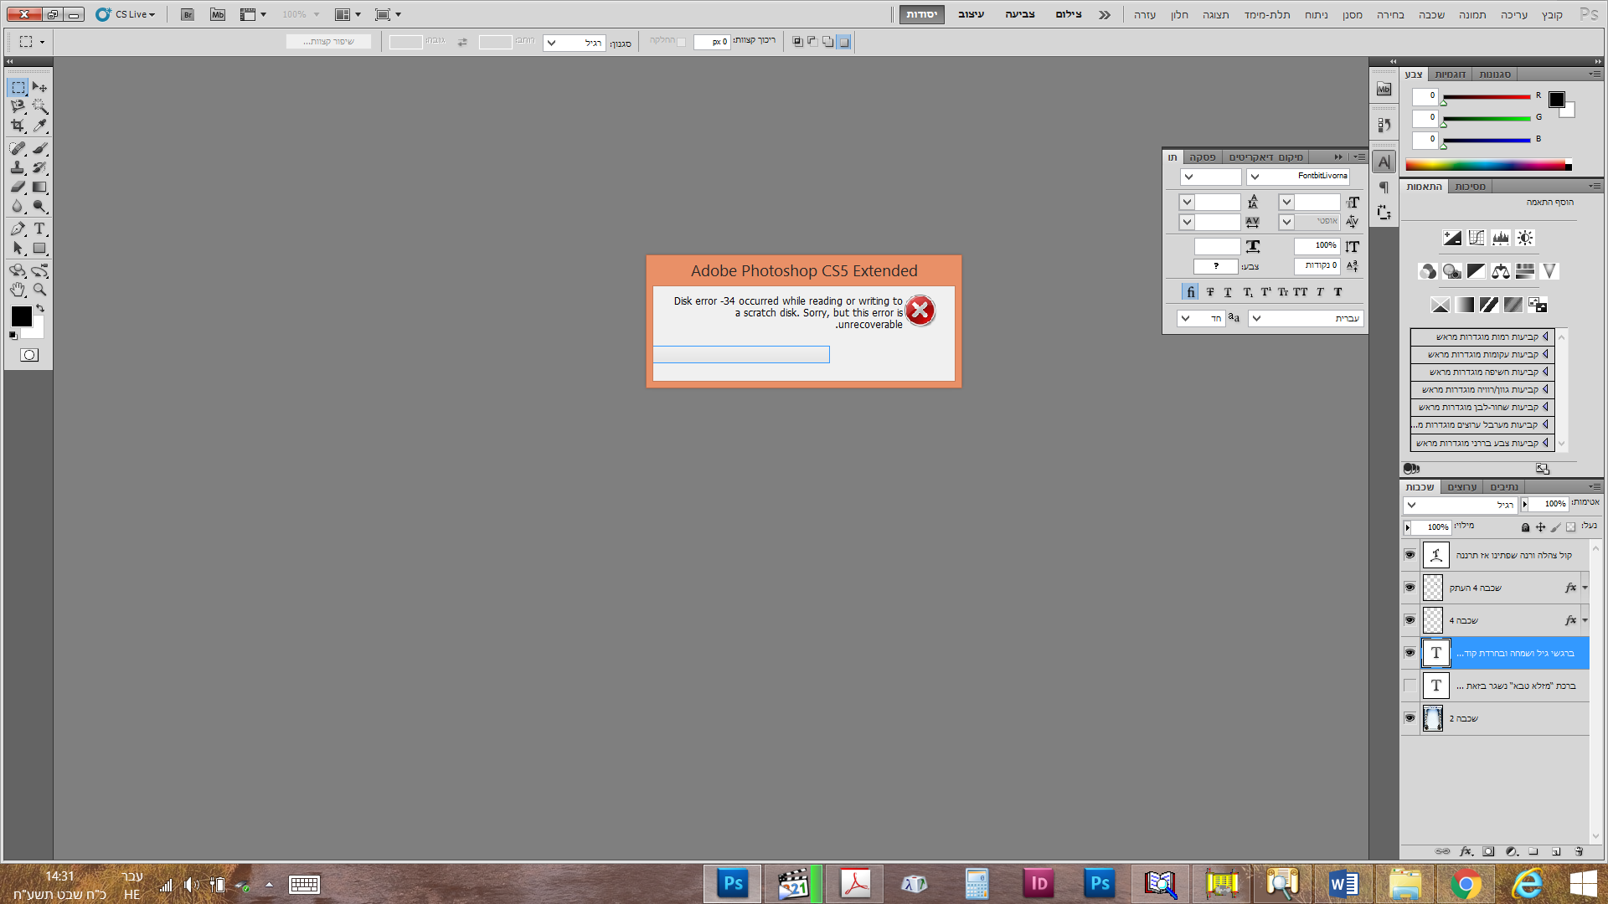1608x904 pixels.
Task: Open the תמונה menu
Action: 1471,14
